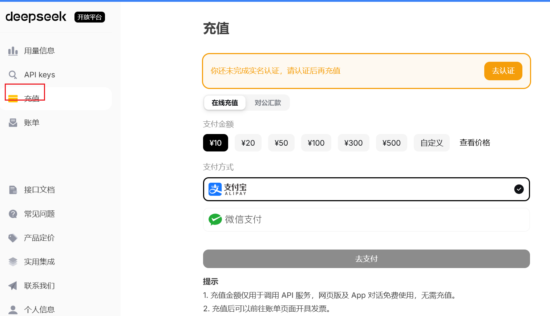550x316 pixels.
Task: Click the 去认证 button
Action: tap(503, 71)
